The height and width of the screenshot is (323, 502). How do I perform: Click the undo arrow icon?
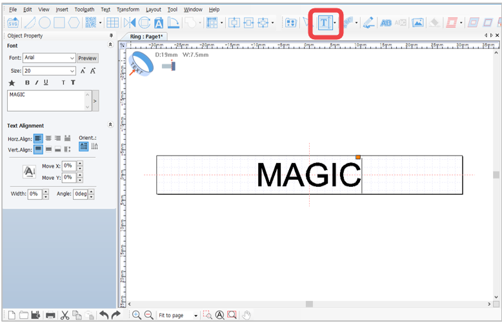tap(104, 315)
